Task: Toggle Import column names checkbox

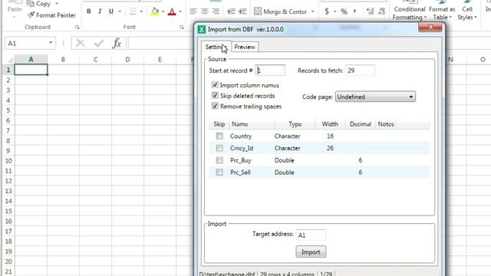Action: [215, 85]
